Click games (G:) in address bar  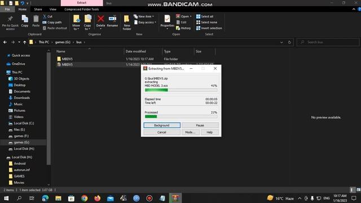click(63, 42)
